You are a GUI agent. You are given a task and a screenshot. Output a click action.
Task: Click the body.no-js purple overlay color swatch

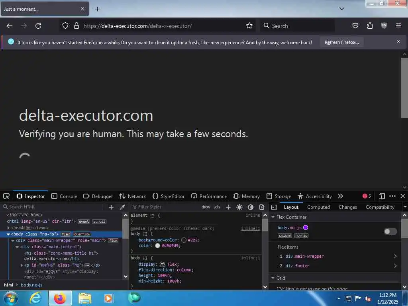click(306, 228)
